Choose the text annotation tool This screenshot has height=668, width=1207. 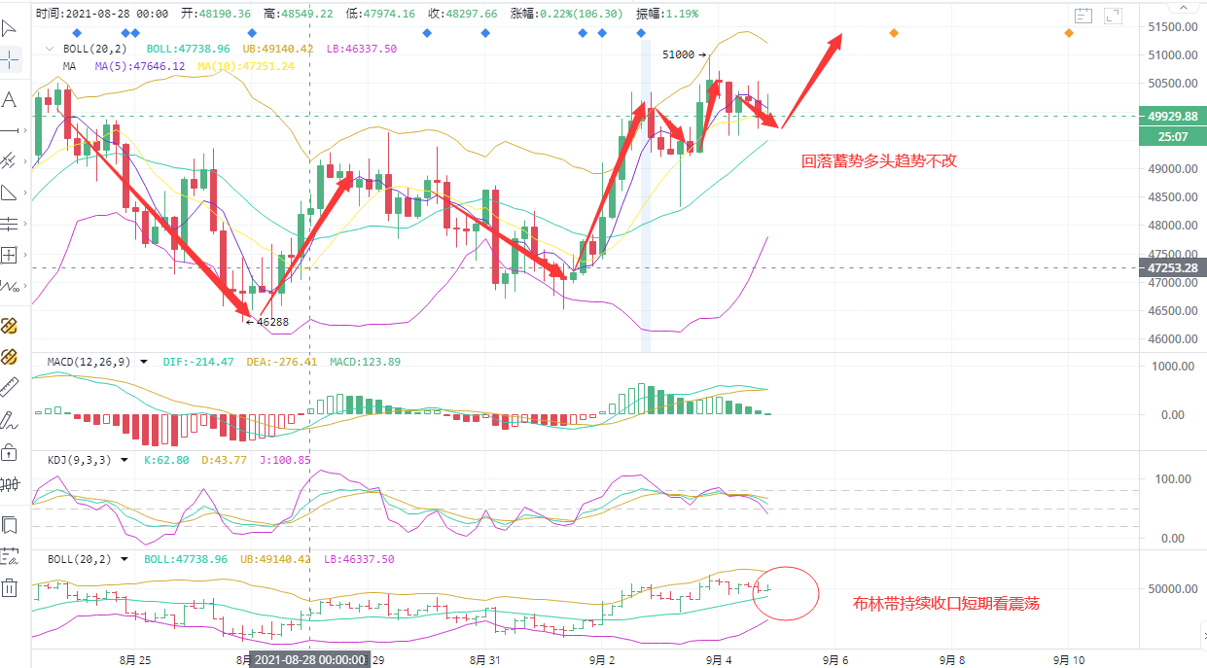pos(10,99)
